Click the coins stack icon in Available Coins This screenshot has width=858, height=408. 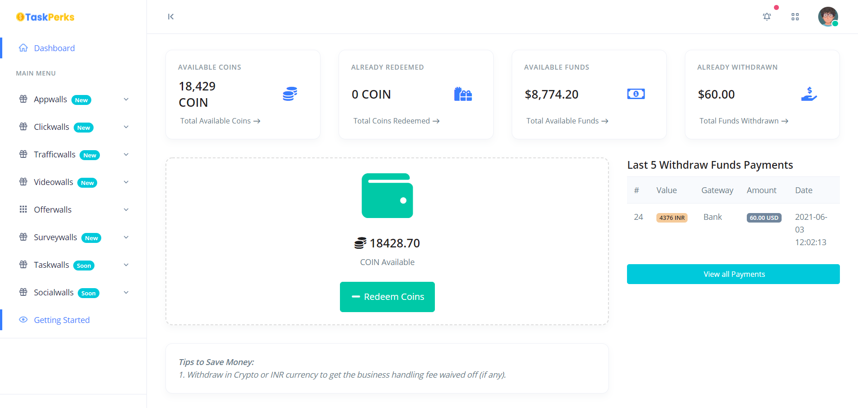[x=290, y=94]
